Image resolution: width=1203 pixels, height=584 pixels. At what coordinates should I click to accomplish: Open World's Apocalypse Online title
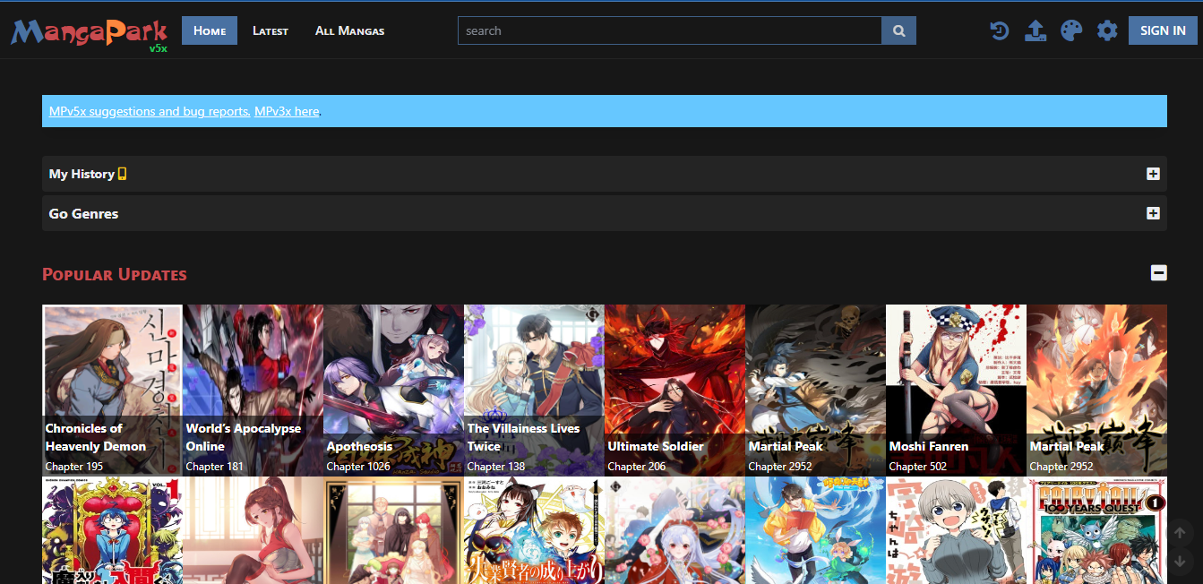[x=244, y=437]
